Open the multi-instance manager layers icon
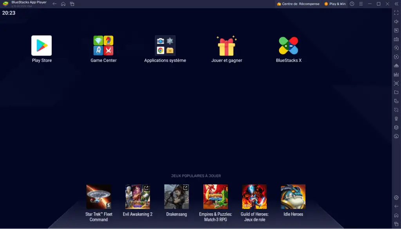The width and height of the screenshot is (401, 229). (396, 127)
